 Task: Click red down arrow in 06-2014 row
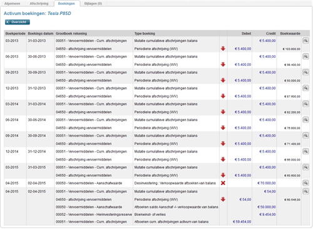pos(223,128)
